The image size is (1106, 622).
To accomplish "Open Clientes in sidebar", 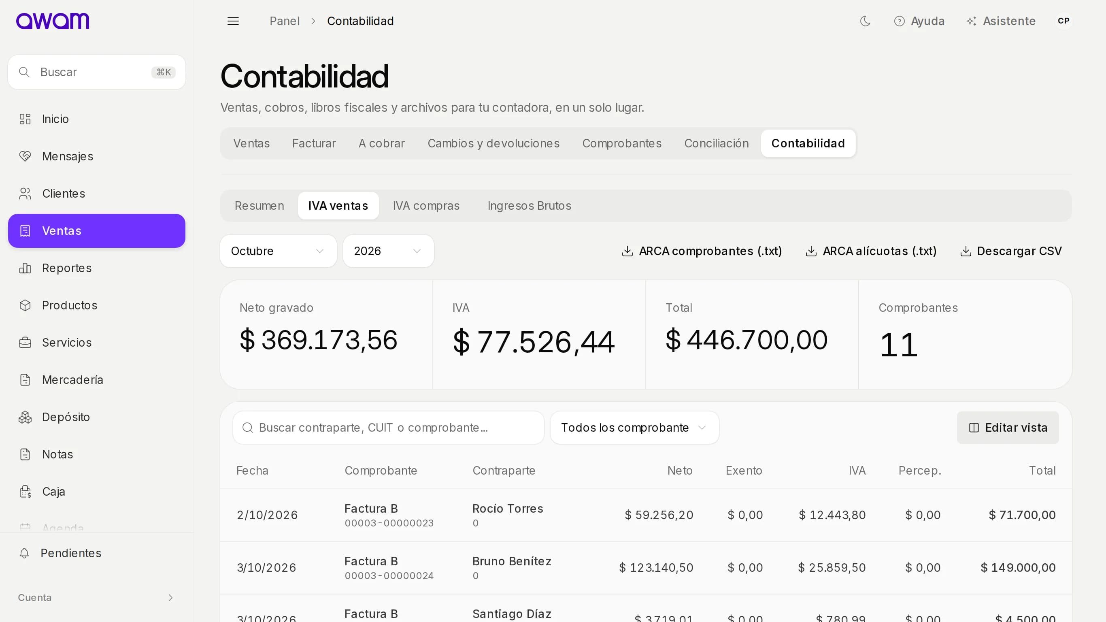I will click(97, 194).
